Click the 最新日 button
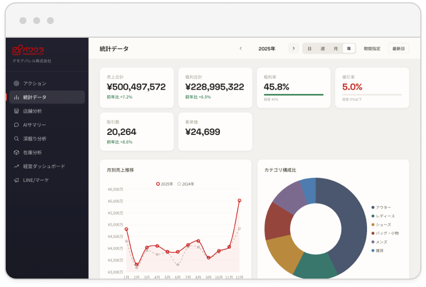 tap(399, 49)
